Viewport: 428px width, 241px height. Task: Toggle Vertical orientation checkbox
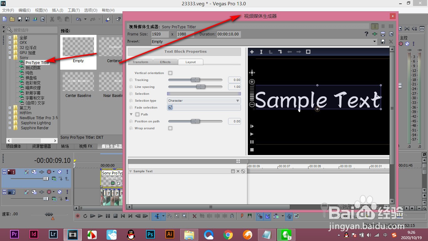(170, 73)
